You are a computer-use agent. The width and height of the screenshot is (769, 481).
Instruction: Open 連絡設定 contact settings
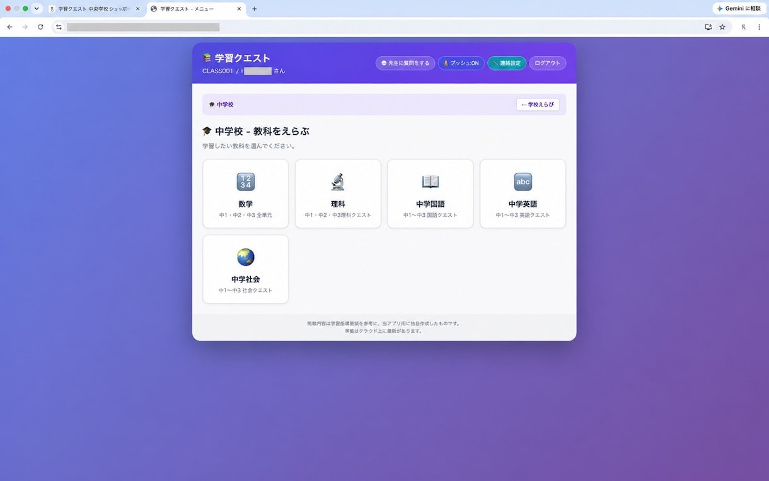pos(507,63)
